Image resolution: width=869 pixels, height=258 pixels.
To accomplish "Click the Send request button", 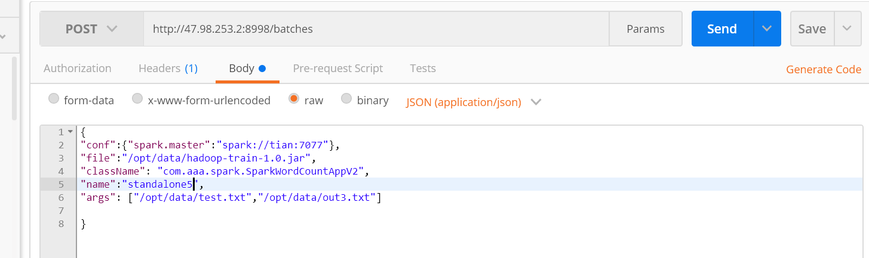I will tap(722, 29).
